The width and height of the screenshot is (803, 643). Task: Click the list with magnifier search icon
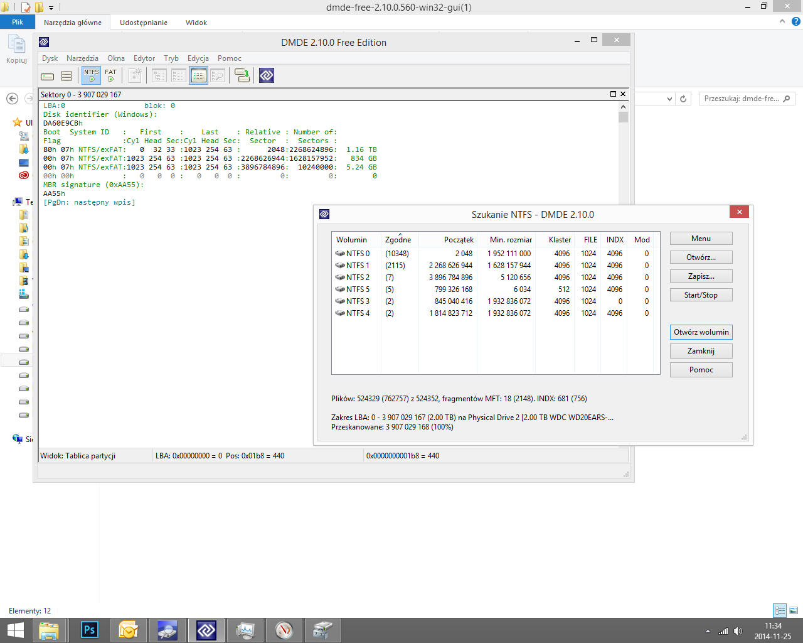click(218, 76)
